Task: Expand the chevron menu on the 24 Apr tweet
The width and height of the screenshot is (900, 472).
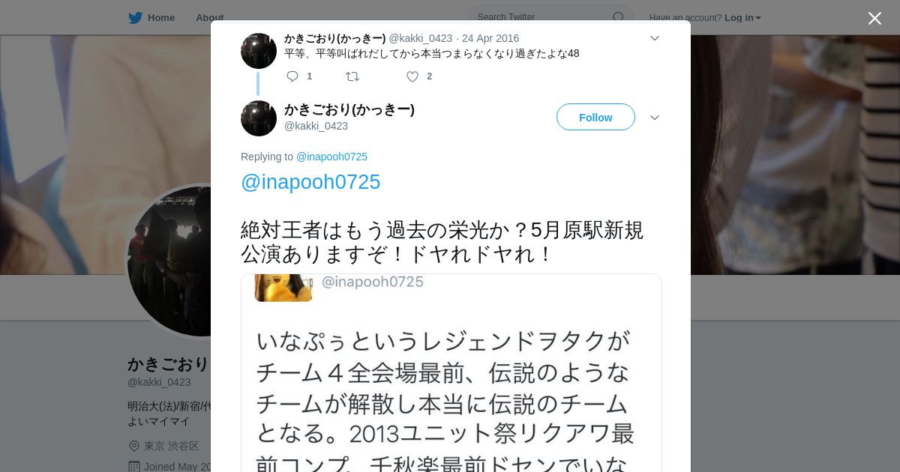Action: tap(655, 38)
